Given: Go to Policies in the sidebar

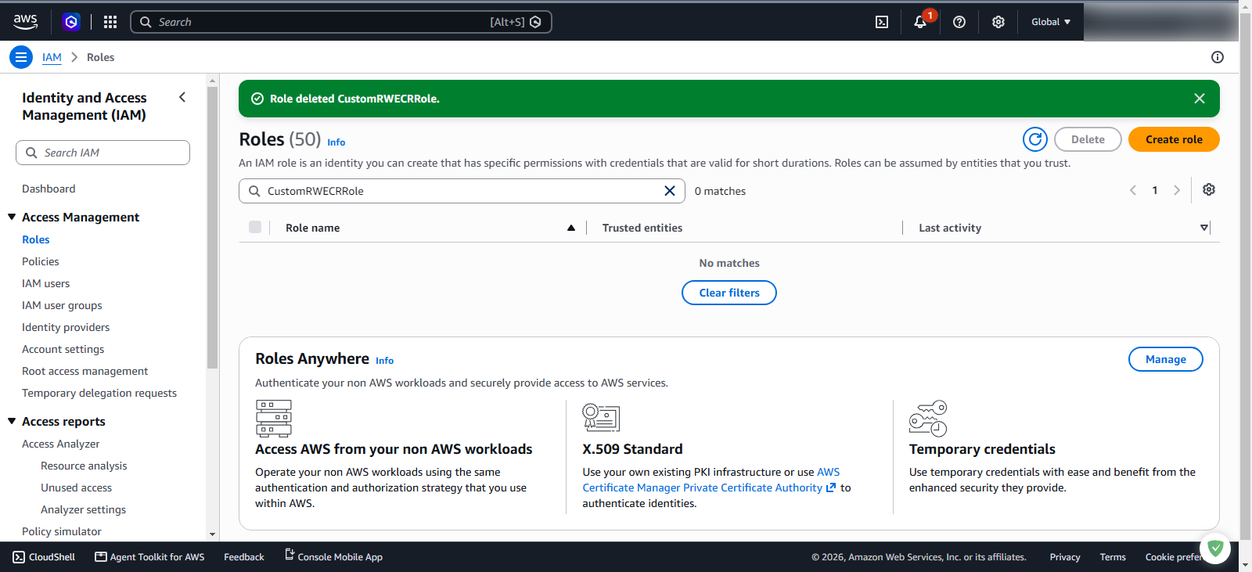Looking at the screenshot, I should (x=41, y=261).
